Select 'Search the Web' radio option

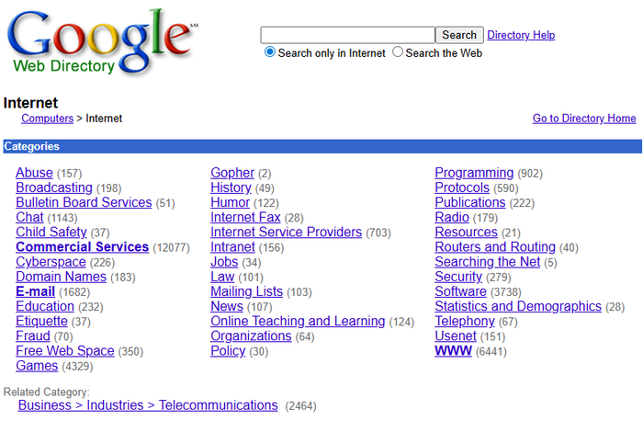coord(398,52)
